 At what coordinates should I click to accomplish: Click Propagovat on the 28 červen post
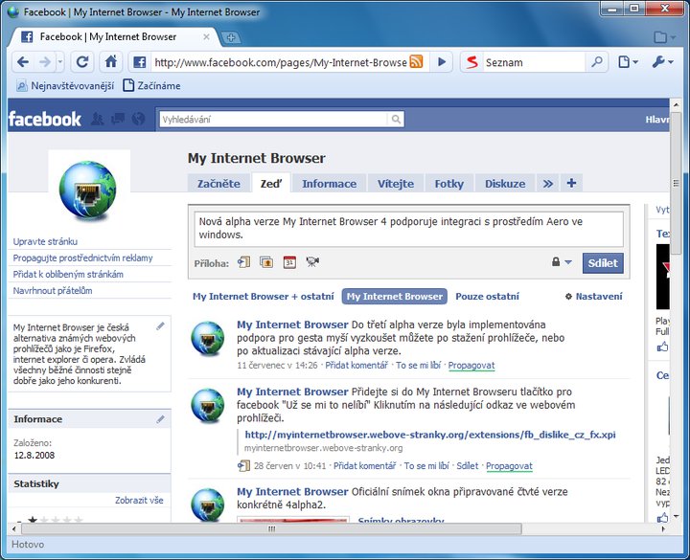(509, 465)
